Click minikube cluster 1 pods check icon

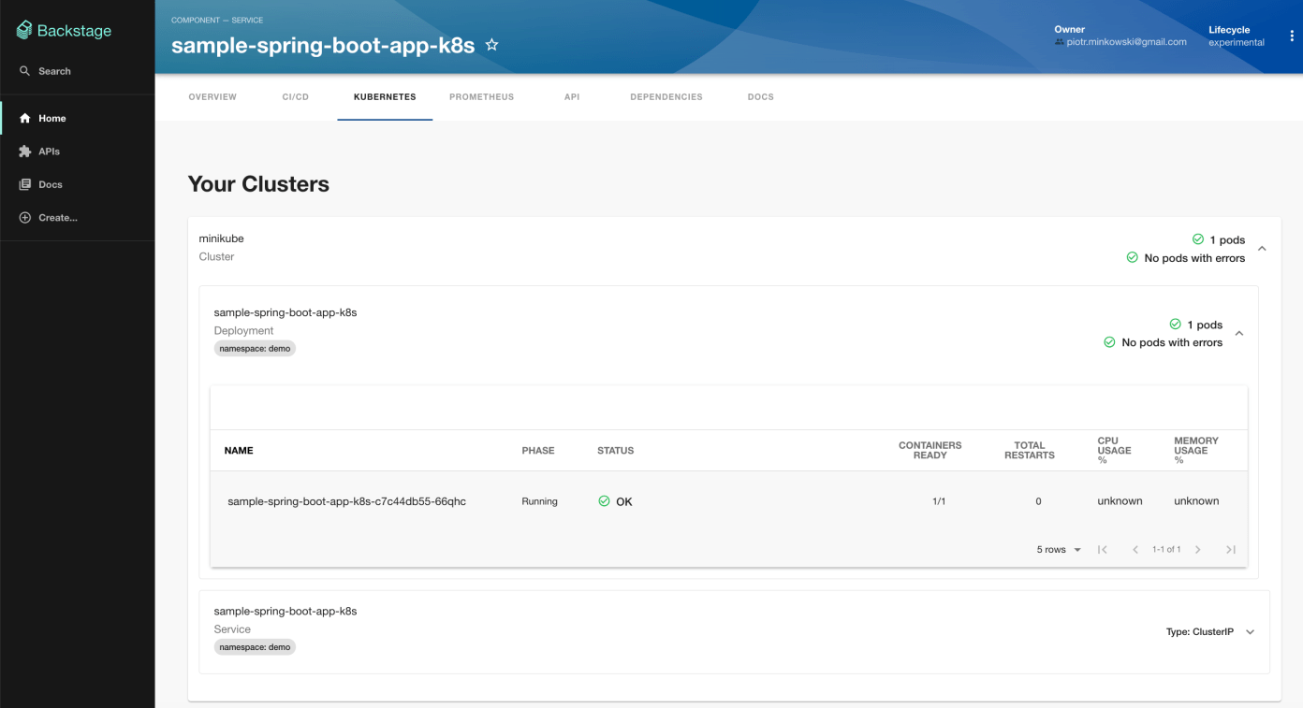pos(1198,239)
